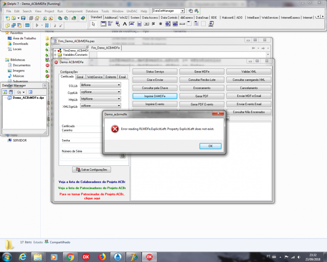Screen dimensions: 327x262
Task: Click the Pause program toolbar icon
Action: (x=47, y=25)
